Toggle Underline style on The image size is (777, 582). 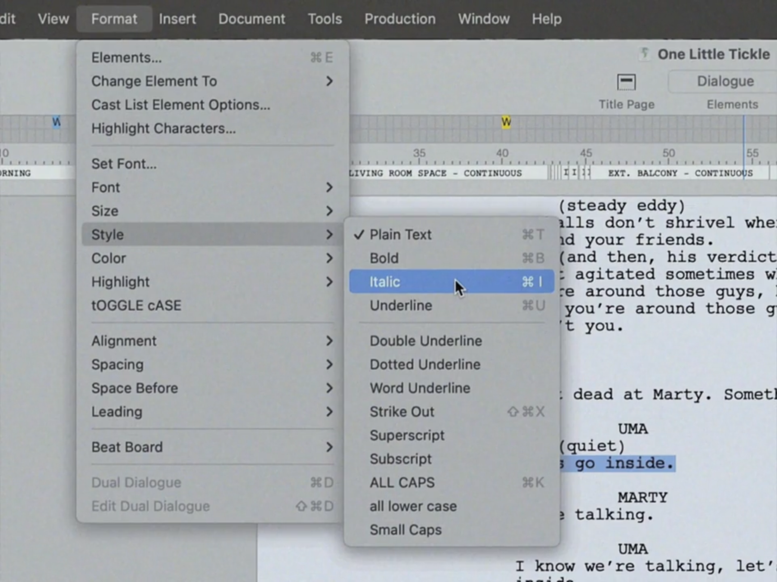click(x=400, y=305)
